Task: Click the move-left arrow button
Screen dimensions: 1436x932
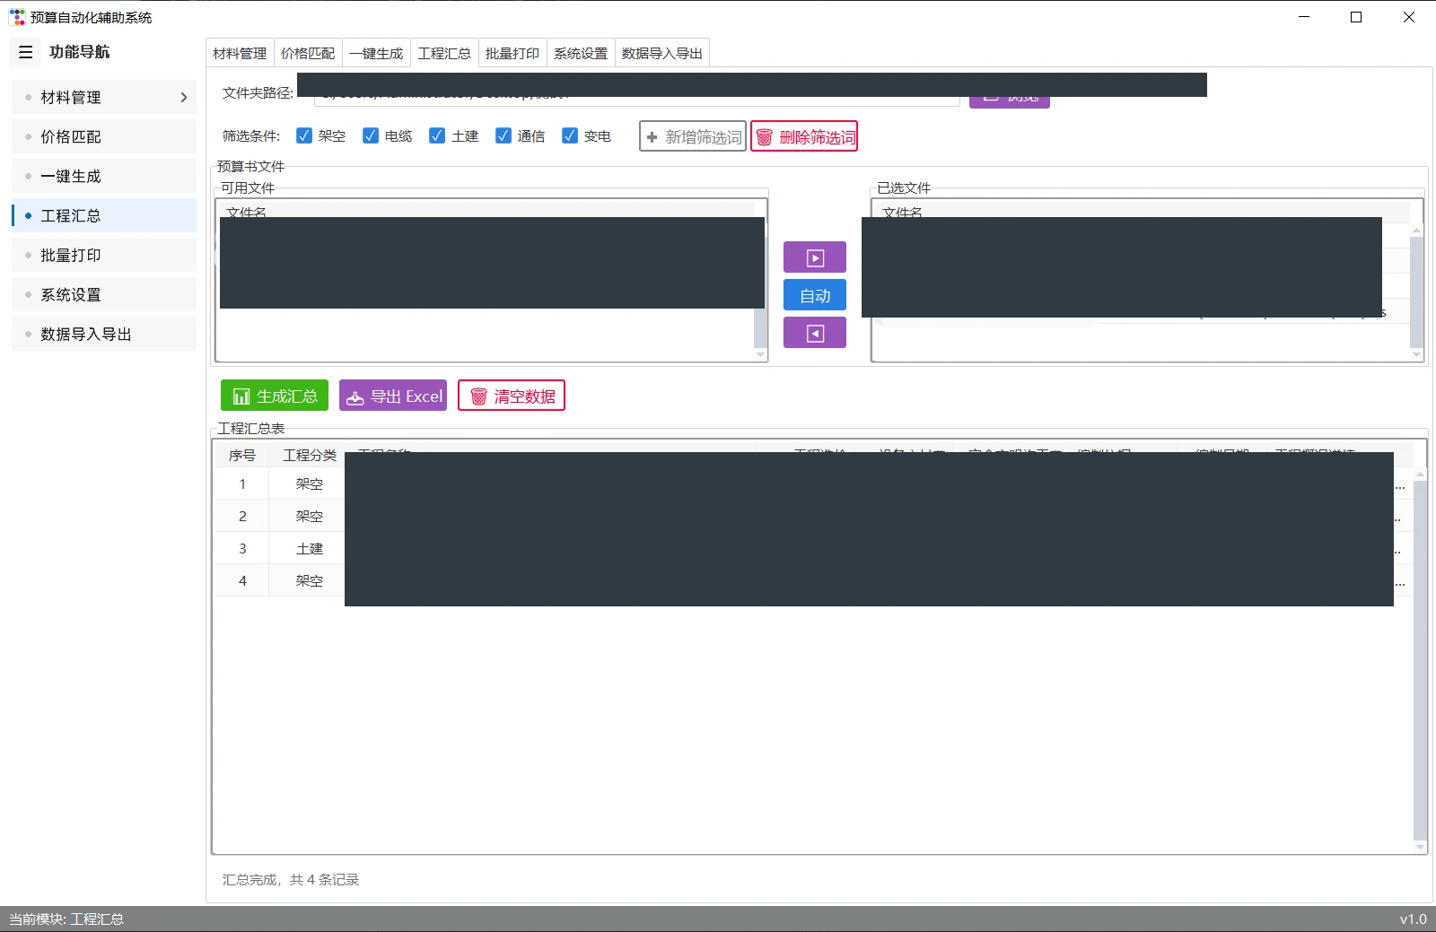Action: click(815, 333)
